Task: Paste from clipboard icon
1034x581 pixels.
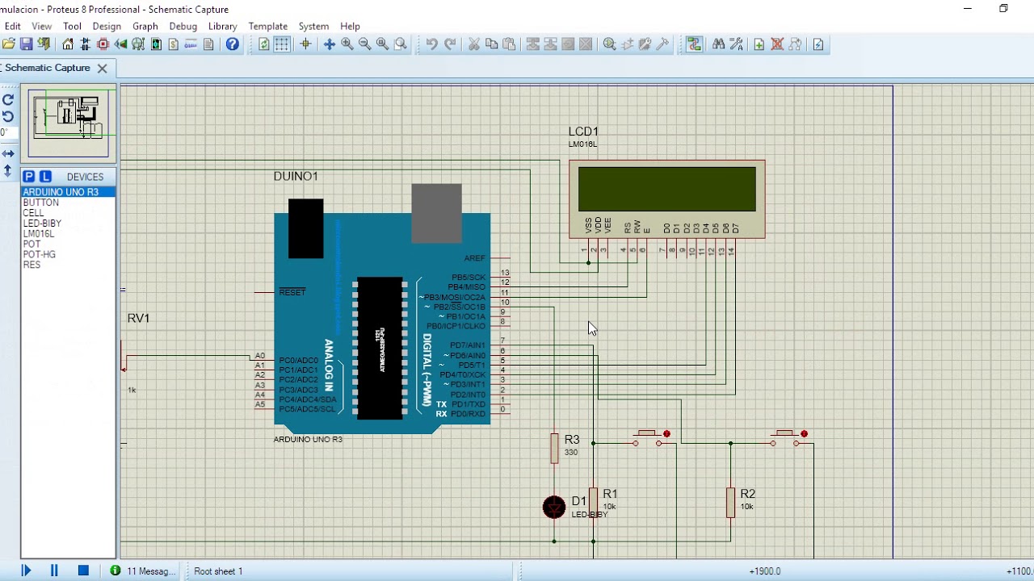Action: pyautogui.click(x=509, y=44)
